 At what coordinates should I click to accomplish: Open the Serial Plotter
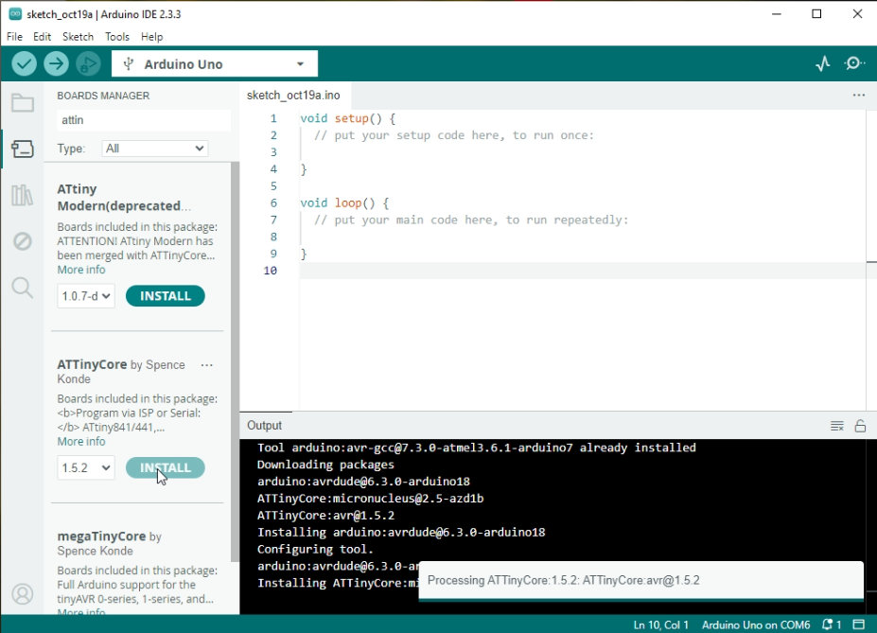pos(823,63)
